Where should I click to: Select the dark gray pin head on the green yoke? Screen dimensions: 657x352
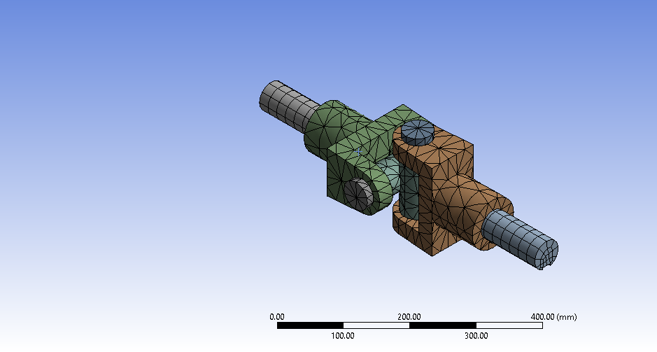[359, 194]
